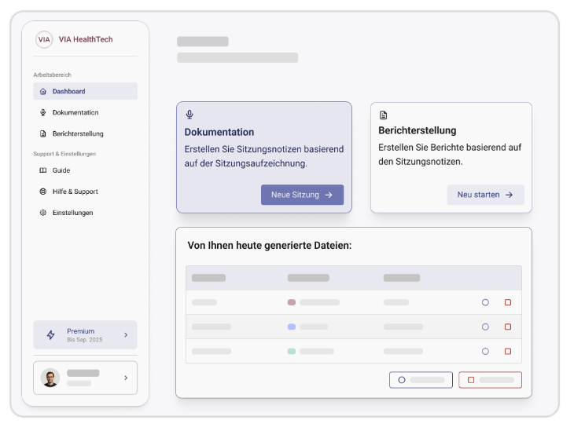
Task: Expand the Premium plan chevron
Action: click(126, 335)
